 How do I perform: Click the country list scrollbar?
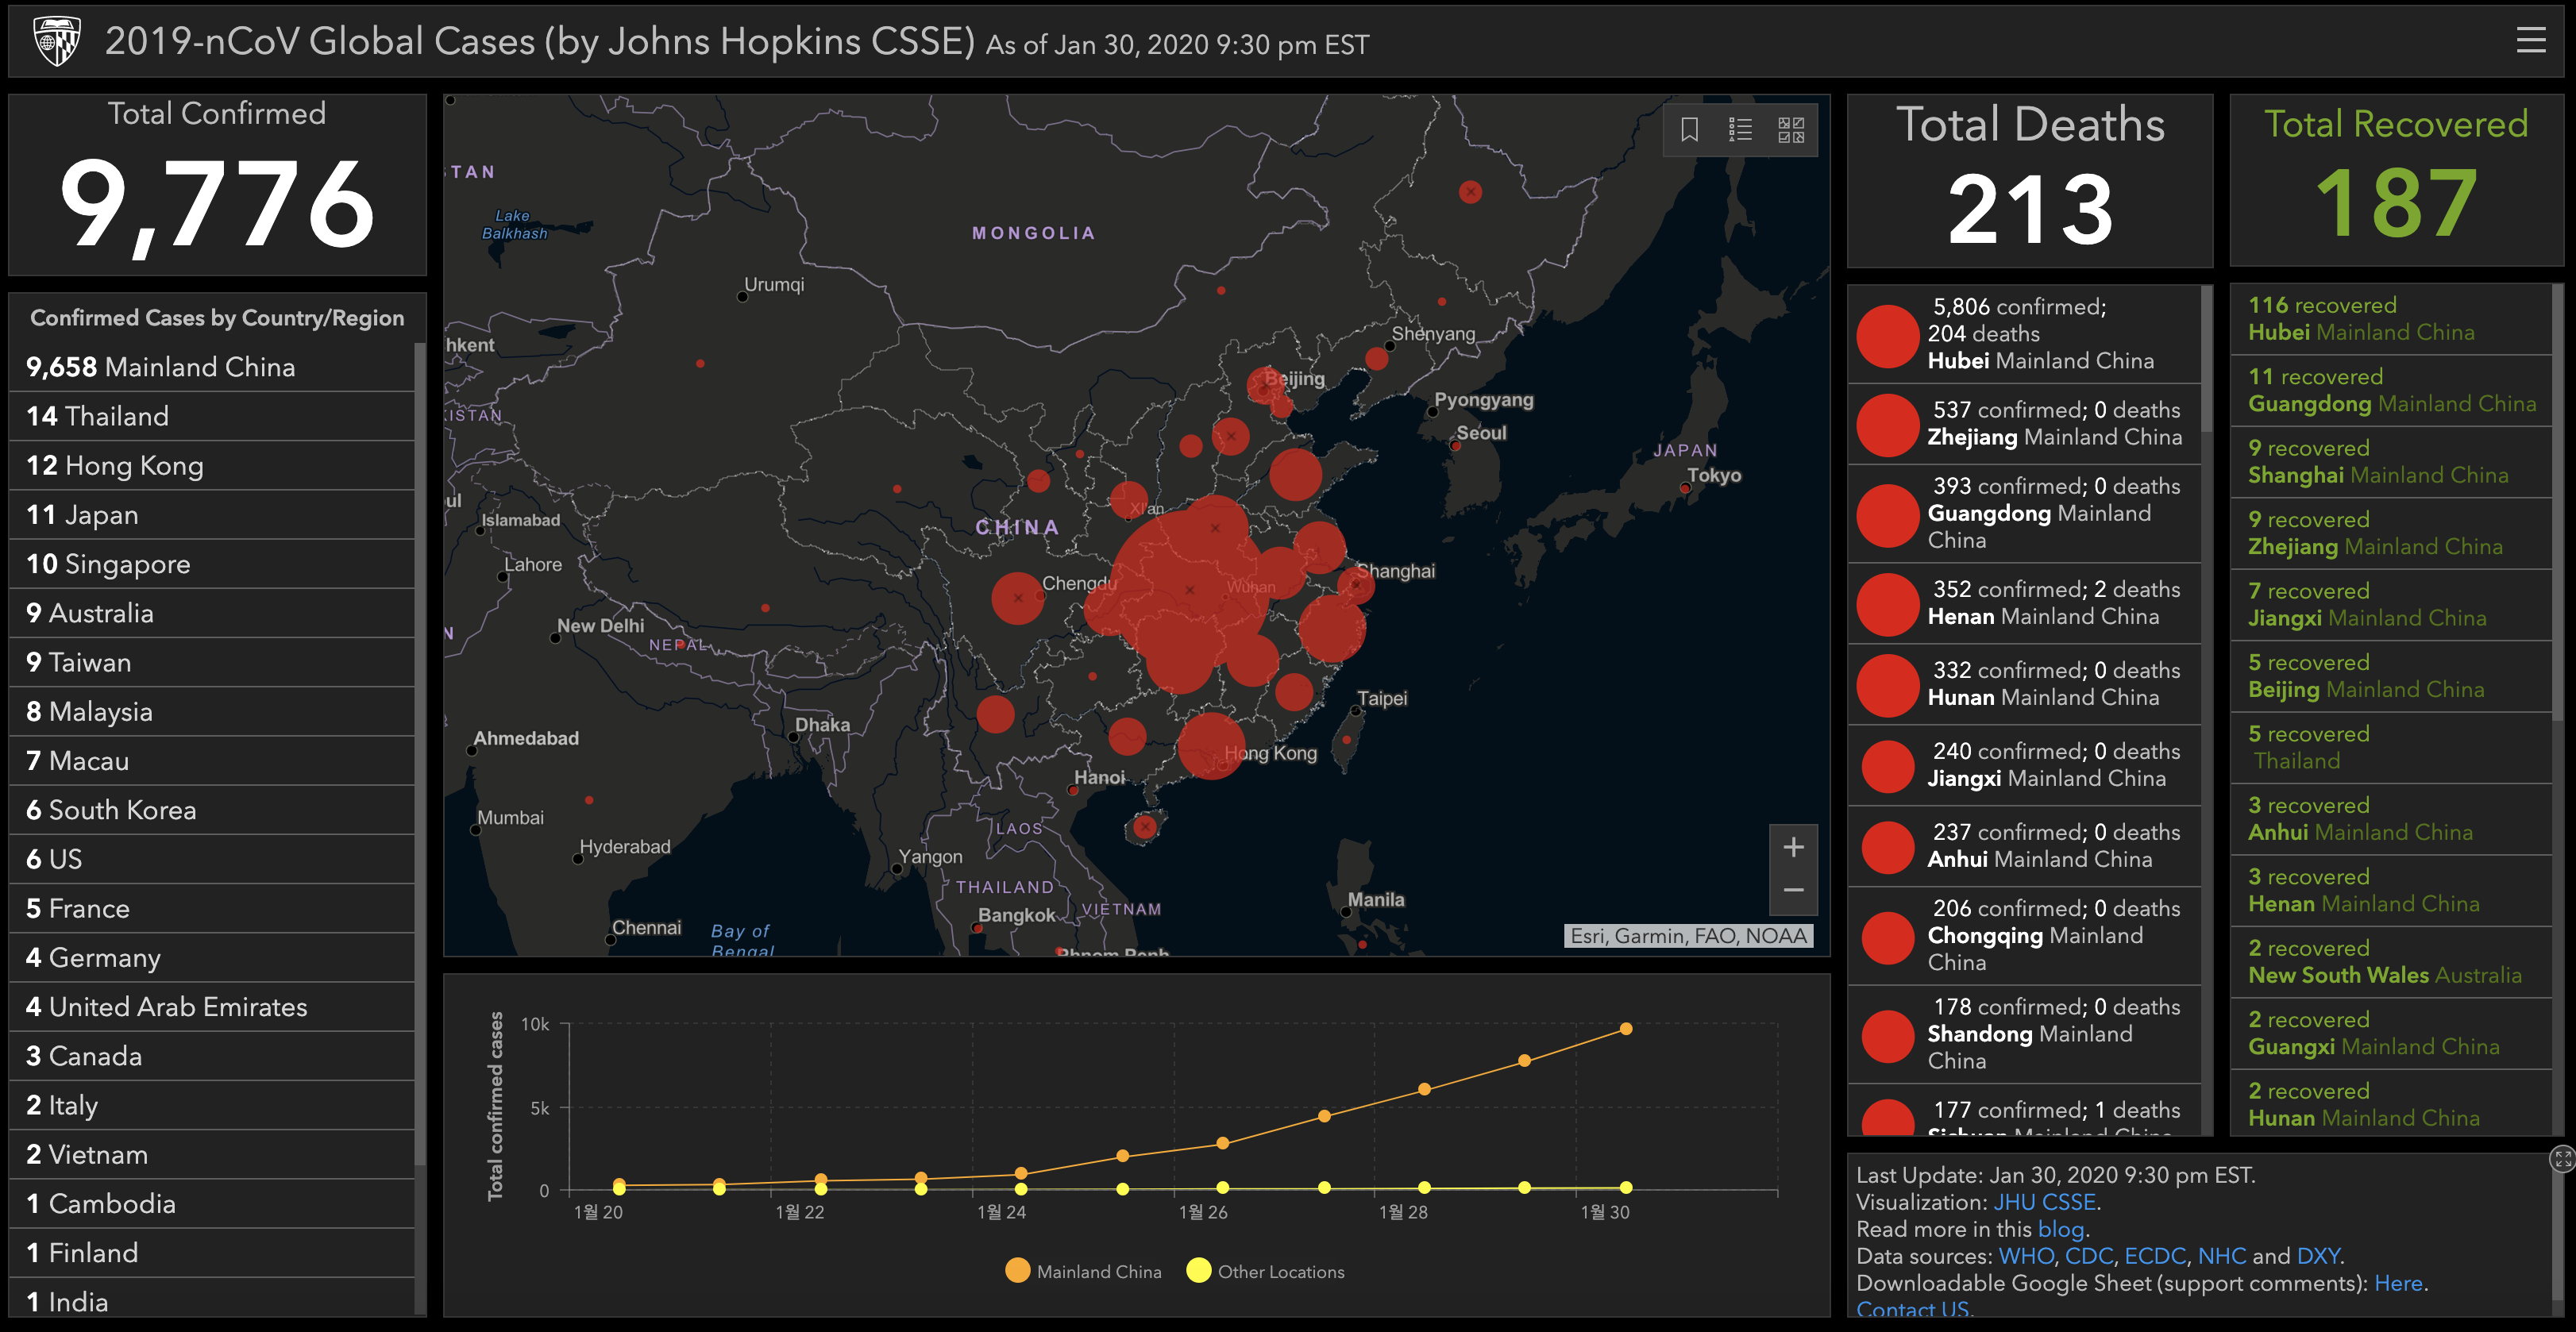420,750
